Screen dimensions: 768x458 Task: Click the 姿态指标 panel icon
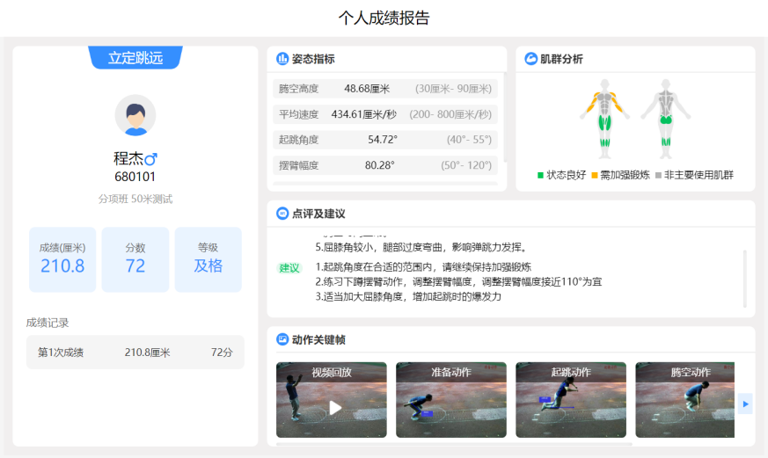click(x=282, y=59)
